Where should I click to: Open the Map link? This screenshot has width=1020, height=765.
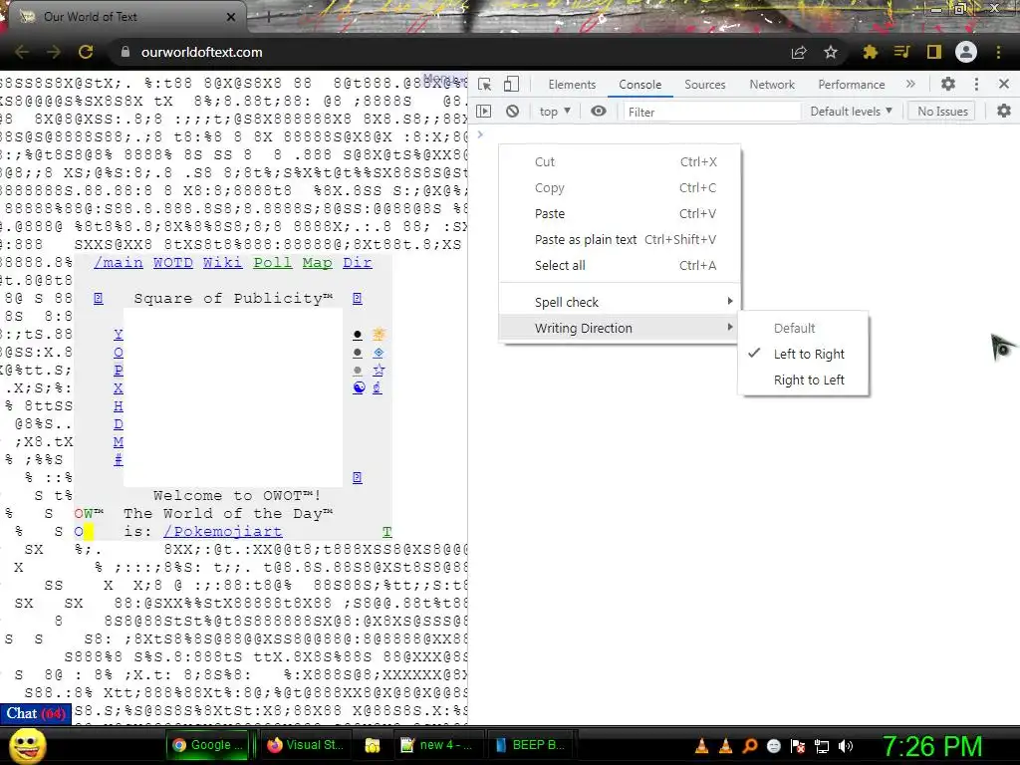(318, 262)
